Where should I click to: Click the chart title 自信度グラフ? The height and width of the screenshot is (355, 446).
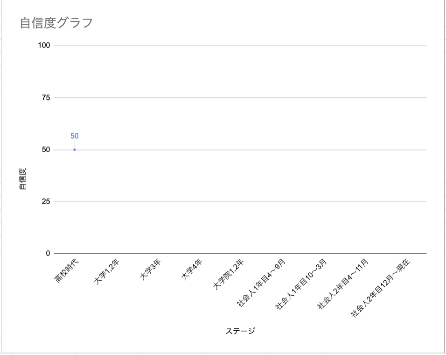point(56,23)
